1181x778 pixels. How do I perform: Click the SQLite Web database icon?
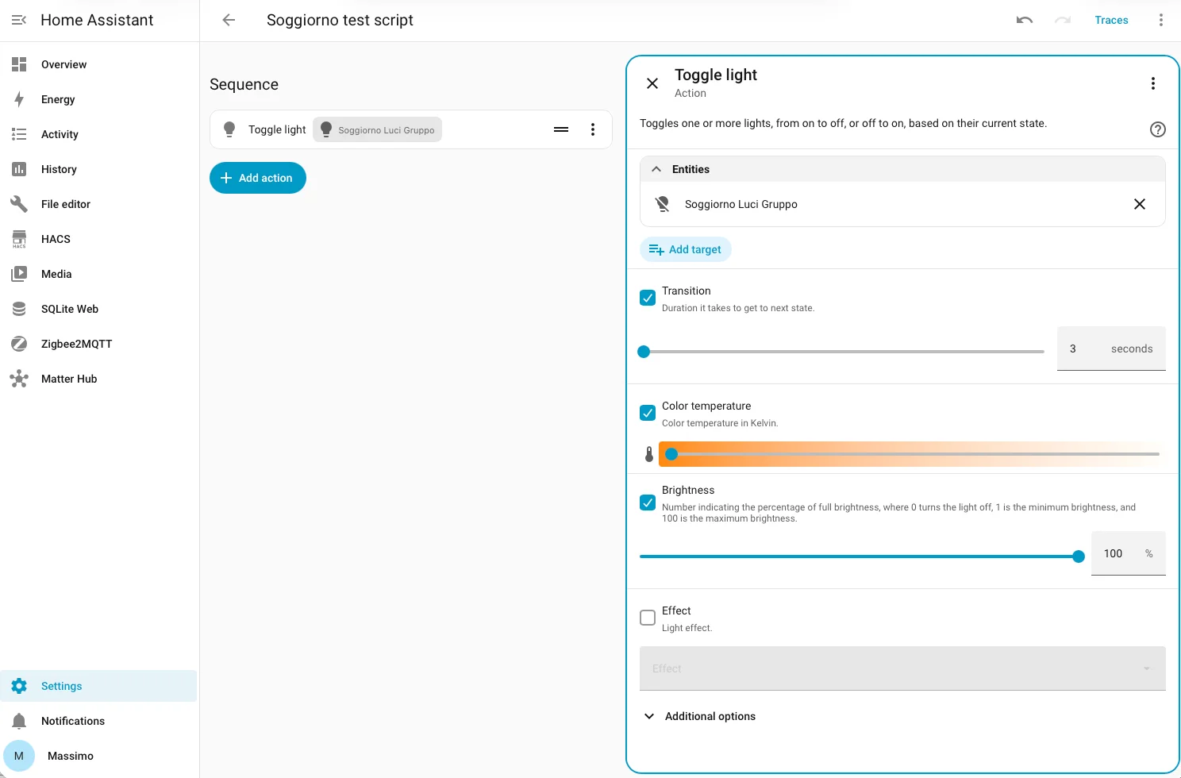pyautogui.click(x=19, y=309)
